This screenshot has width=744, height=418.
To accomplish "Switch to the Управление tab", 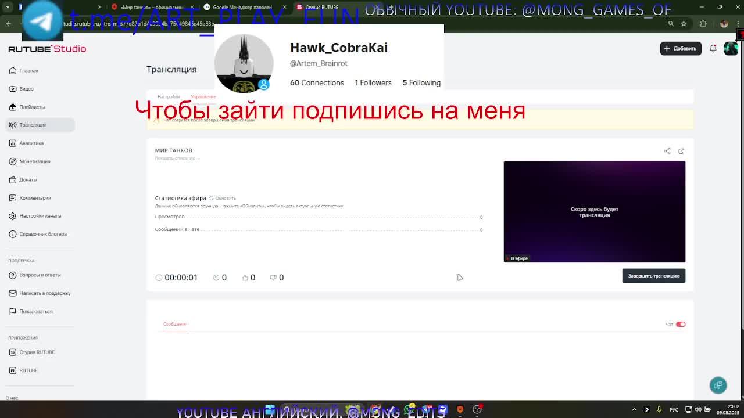I will click(203, 96).
